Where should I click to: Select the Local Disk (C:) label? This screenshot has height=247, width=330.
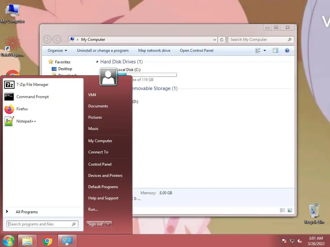[129, 70]
